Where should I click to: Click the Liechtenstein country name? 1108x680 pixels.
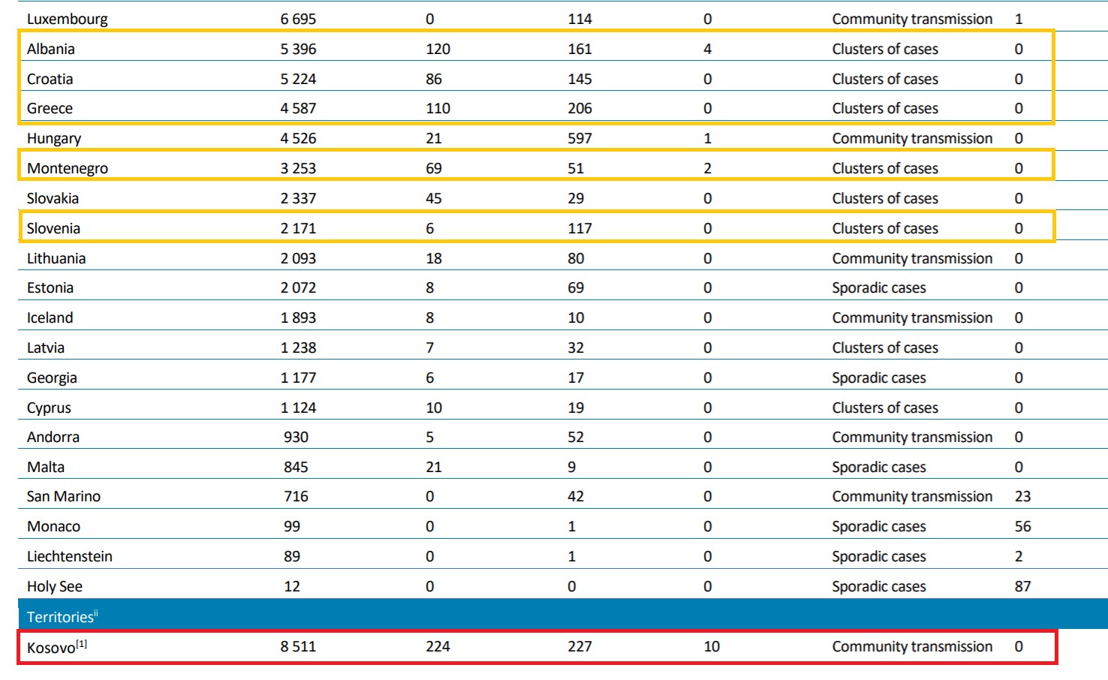point(69,556)
